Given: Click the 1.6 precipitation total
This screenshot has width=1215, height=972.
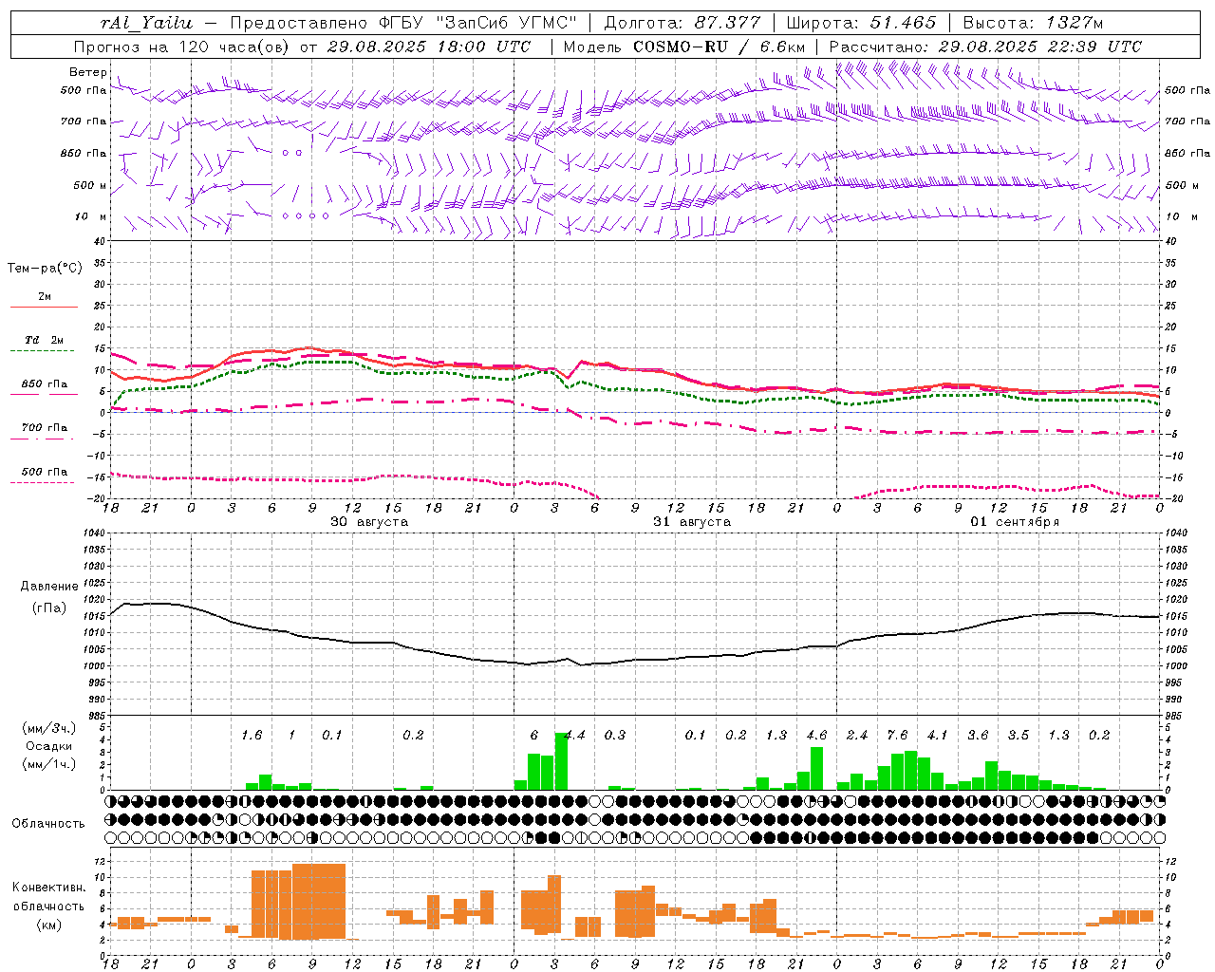Looking at the screenshot, I should click(x=252, y=735).
